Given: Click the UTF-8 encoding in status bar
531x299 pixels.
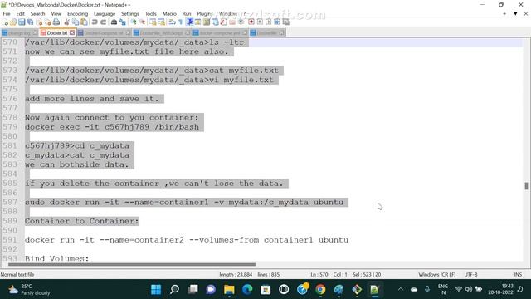Looking at the screenshot, I should click(x=470, y=274).
